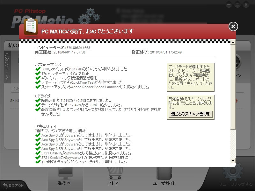This screenshot has width=255, height=191.
Task: Click the QuickTime Task startup removal line
Action: pos(83,82)
